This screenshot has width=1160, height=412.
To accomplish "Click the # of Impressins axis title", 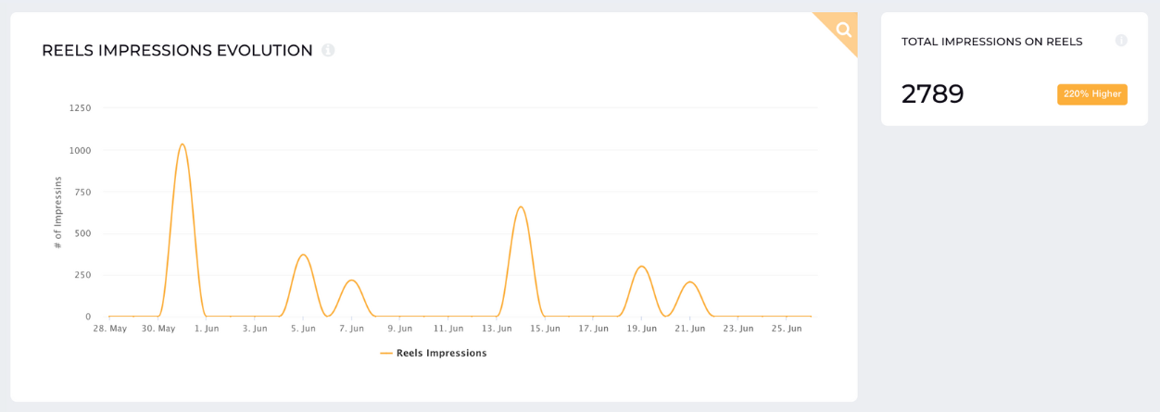I will 57,212.
